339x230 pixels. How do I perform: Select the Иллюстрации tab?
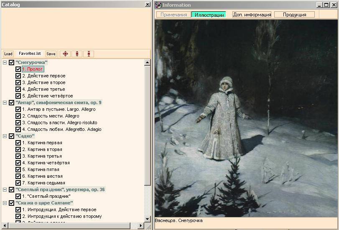[x=209, y=15]
